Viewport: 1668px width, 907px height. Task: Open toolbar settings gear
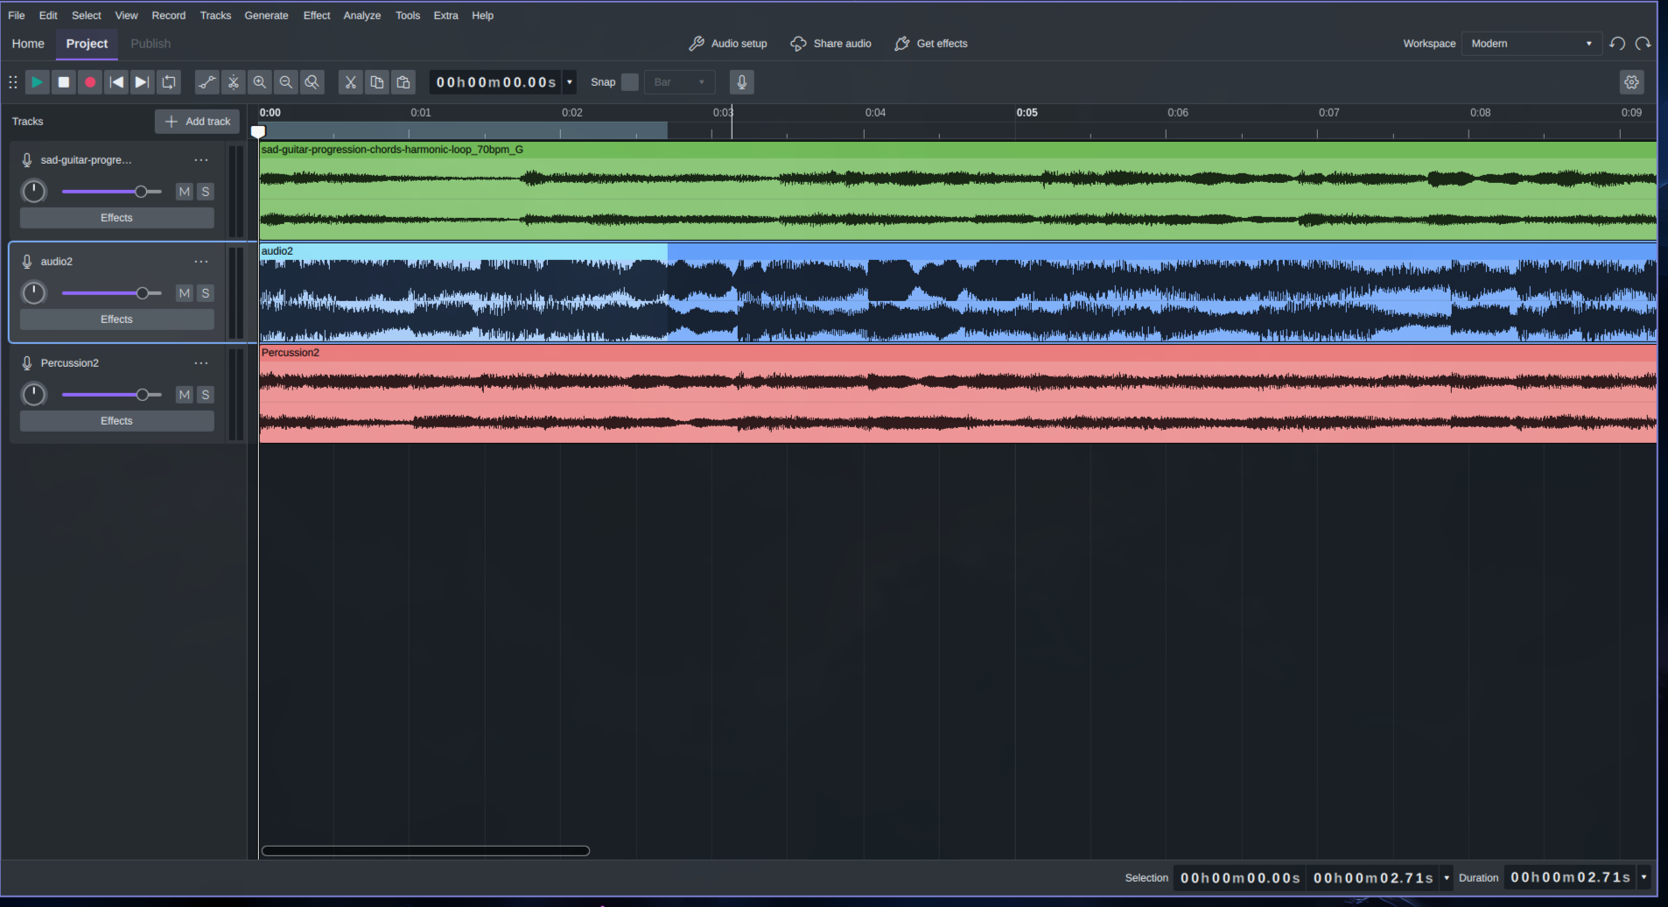coord(1631,82)
